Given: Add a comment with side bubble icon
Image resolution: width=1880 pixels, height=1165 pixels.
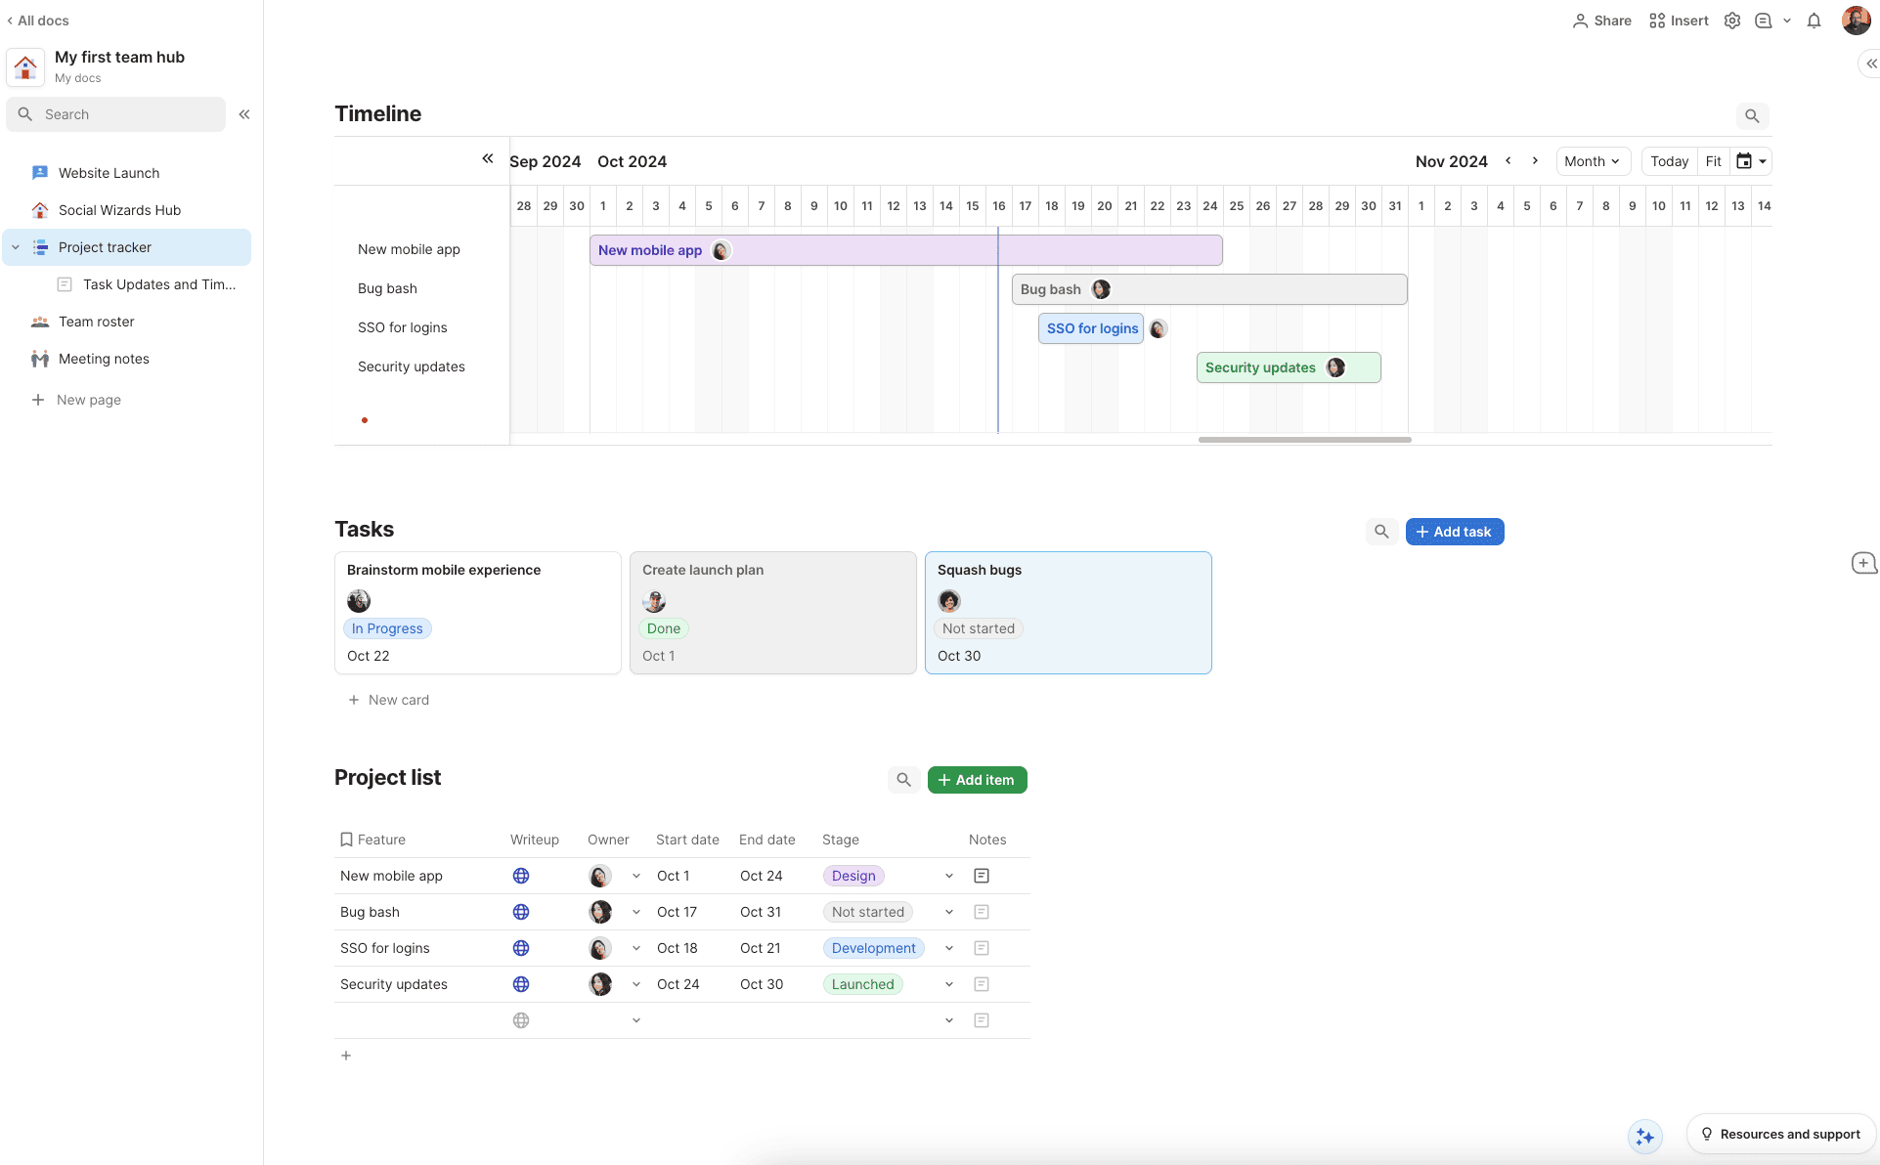Looking at the screenshot, I should click(1863, 563).
